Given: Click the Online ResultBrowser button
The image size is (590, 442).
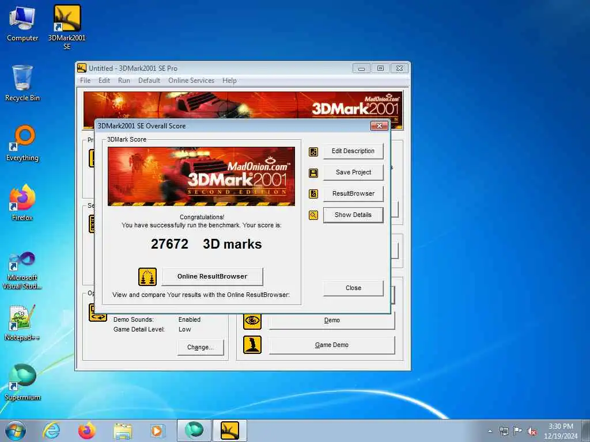Looking at the screenshot, I should [x=212, y=277].
